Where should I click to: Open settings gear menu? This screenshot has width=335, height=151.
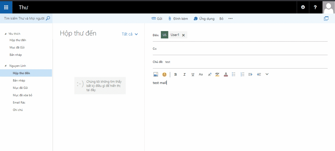[x=303, y=7]
